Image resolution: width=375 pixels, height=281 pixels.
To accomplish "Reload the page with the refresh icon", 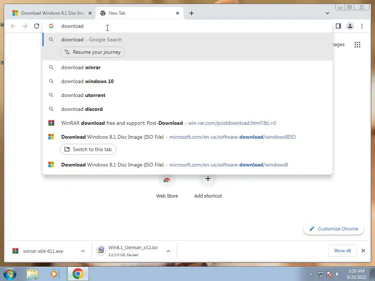I will tap(37, 26).
